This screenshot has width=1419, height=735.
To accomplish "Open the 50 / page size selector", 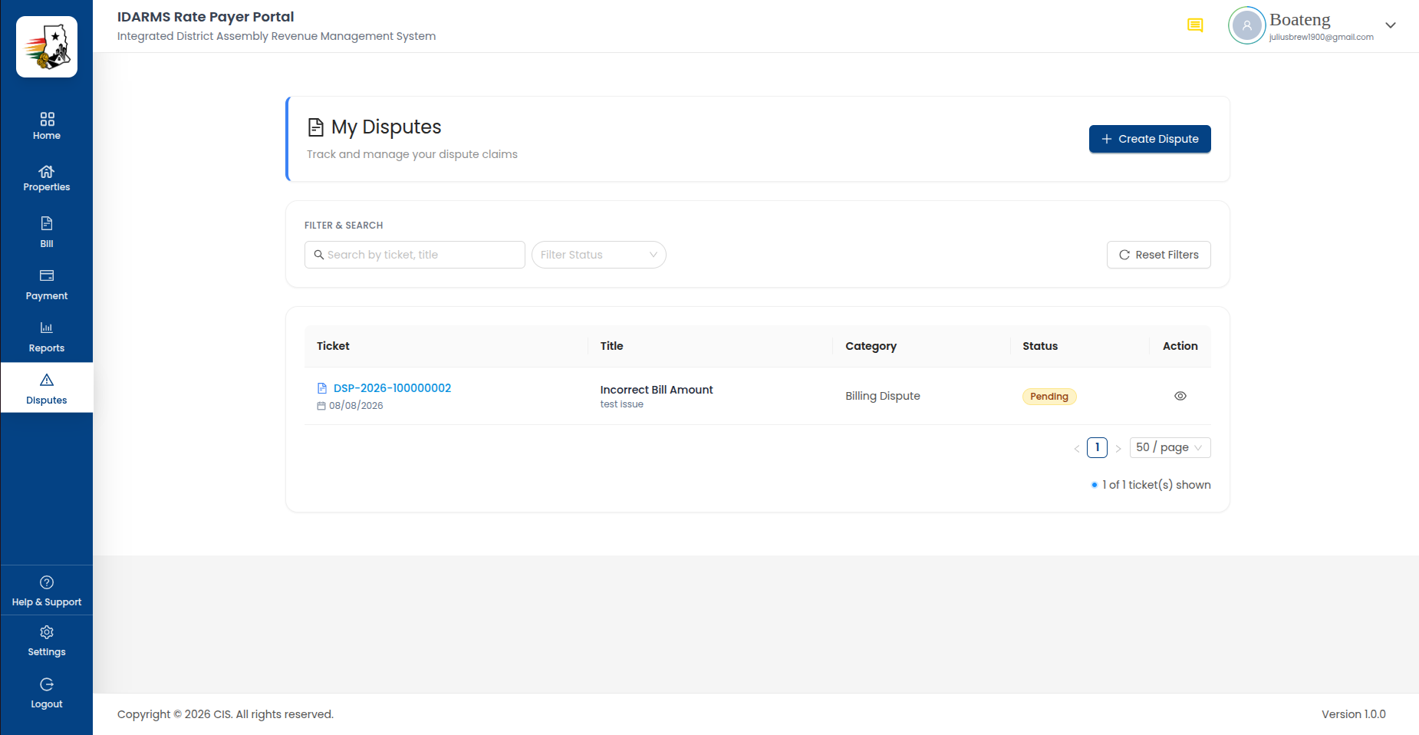I will coord(1170,447).
